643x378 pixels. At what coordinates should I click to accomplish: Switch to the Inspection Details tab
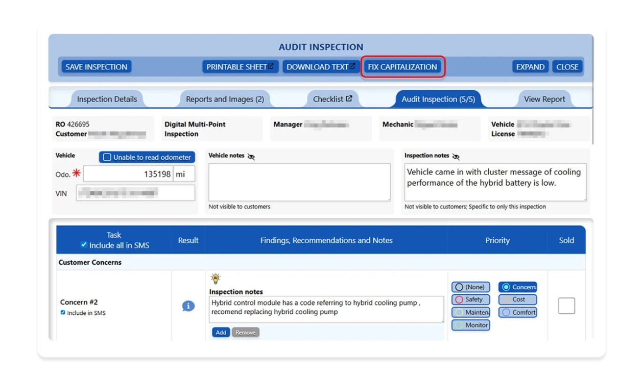coord(106,98)
